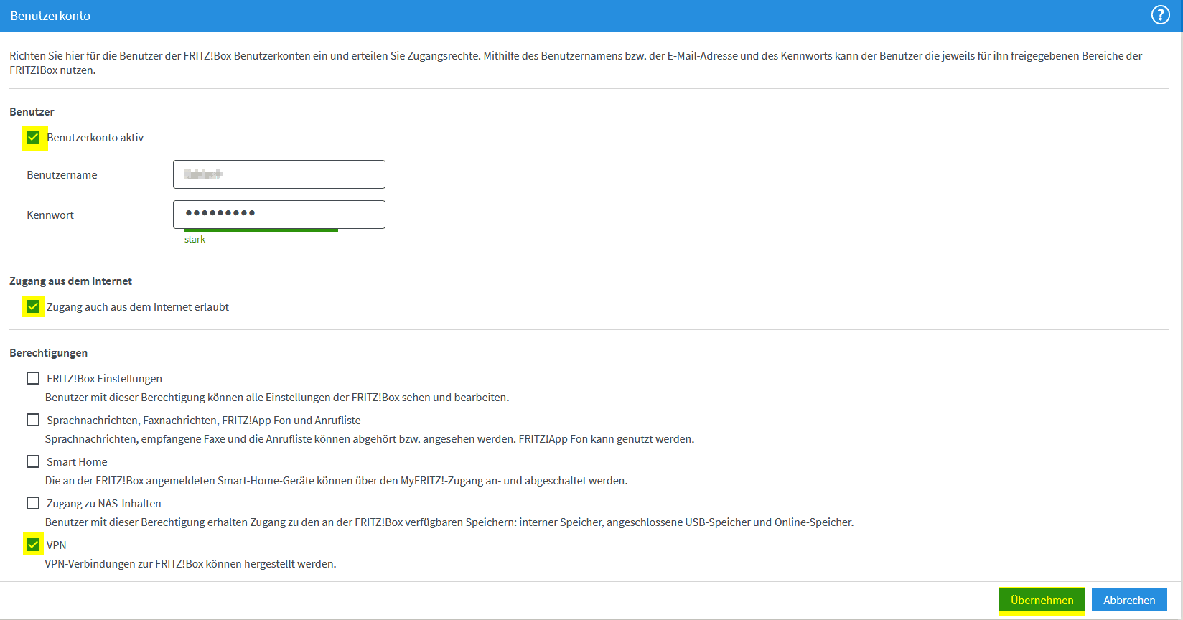Toggle Zugang auch aus dem Internet erlaubt
The image size is (1183, 620).
click(x=33, y=306)
